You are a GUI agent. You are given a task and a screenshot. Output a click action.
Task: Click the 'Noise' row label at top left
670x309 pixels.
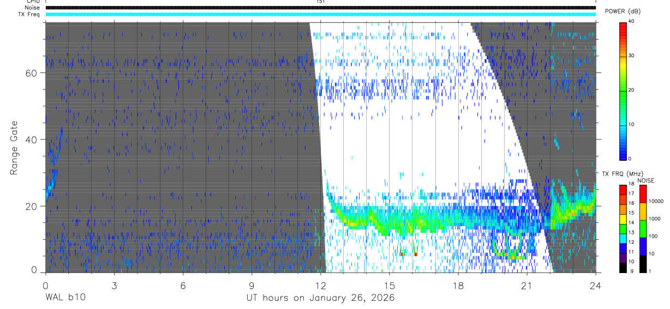[32, 8]
